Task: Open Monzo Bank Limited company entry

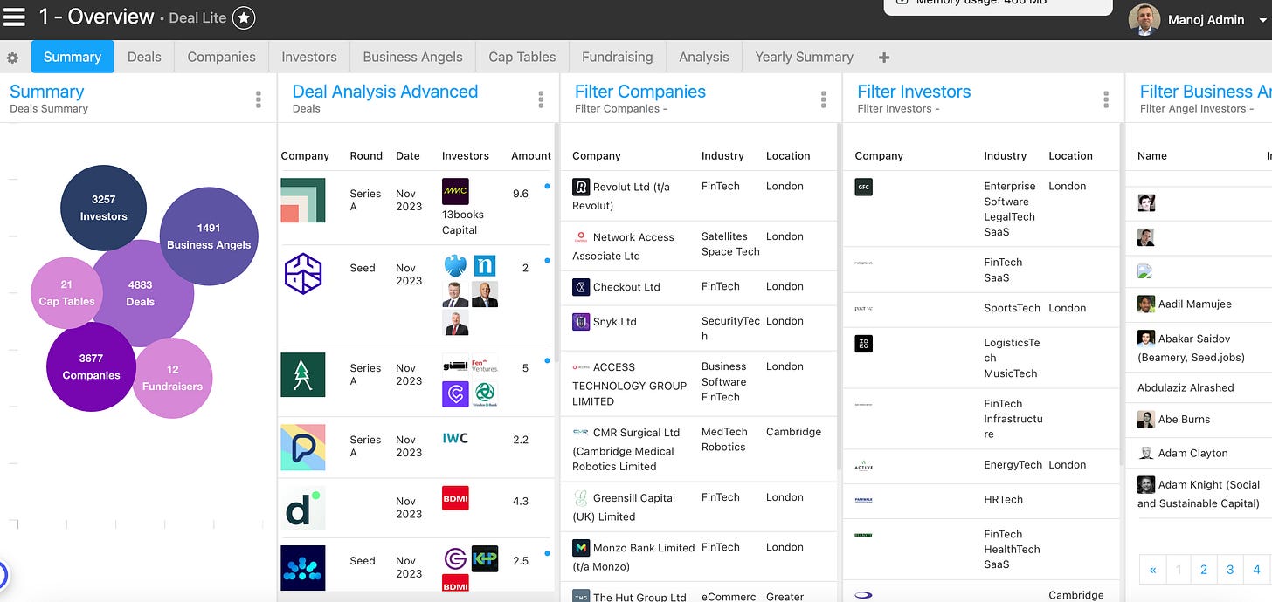Action: (633, 557)
